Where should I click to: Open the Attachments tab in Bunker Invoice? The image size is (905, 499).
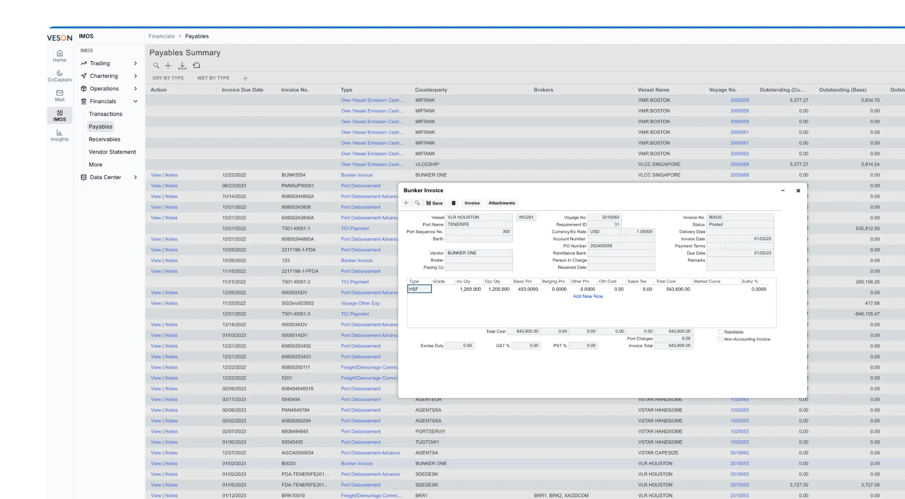[501, 203]
